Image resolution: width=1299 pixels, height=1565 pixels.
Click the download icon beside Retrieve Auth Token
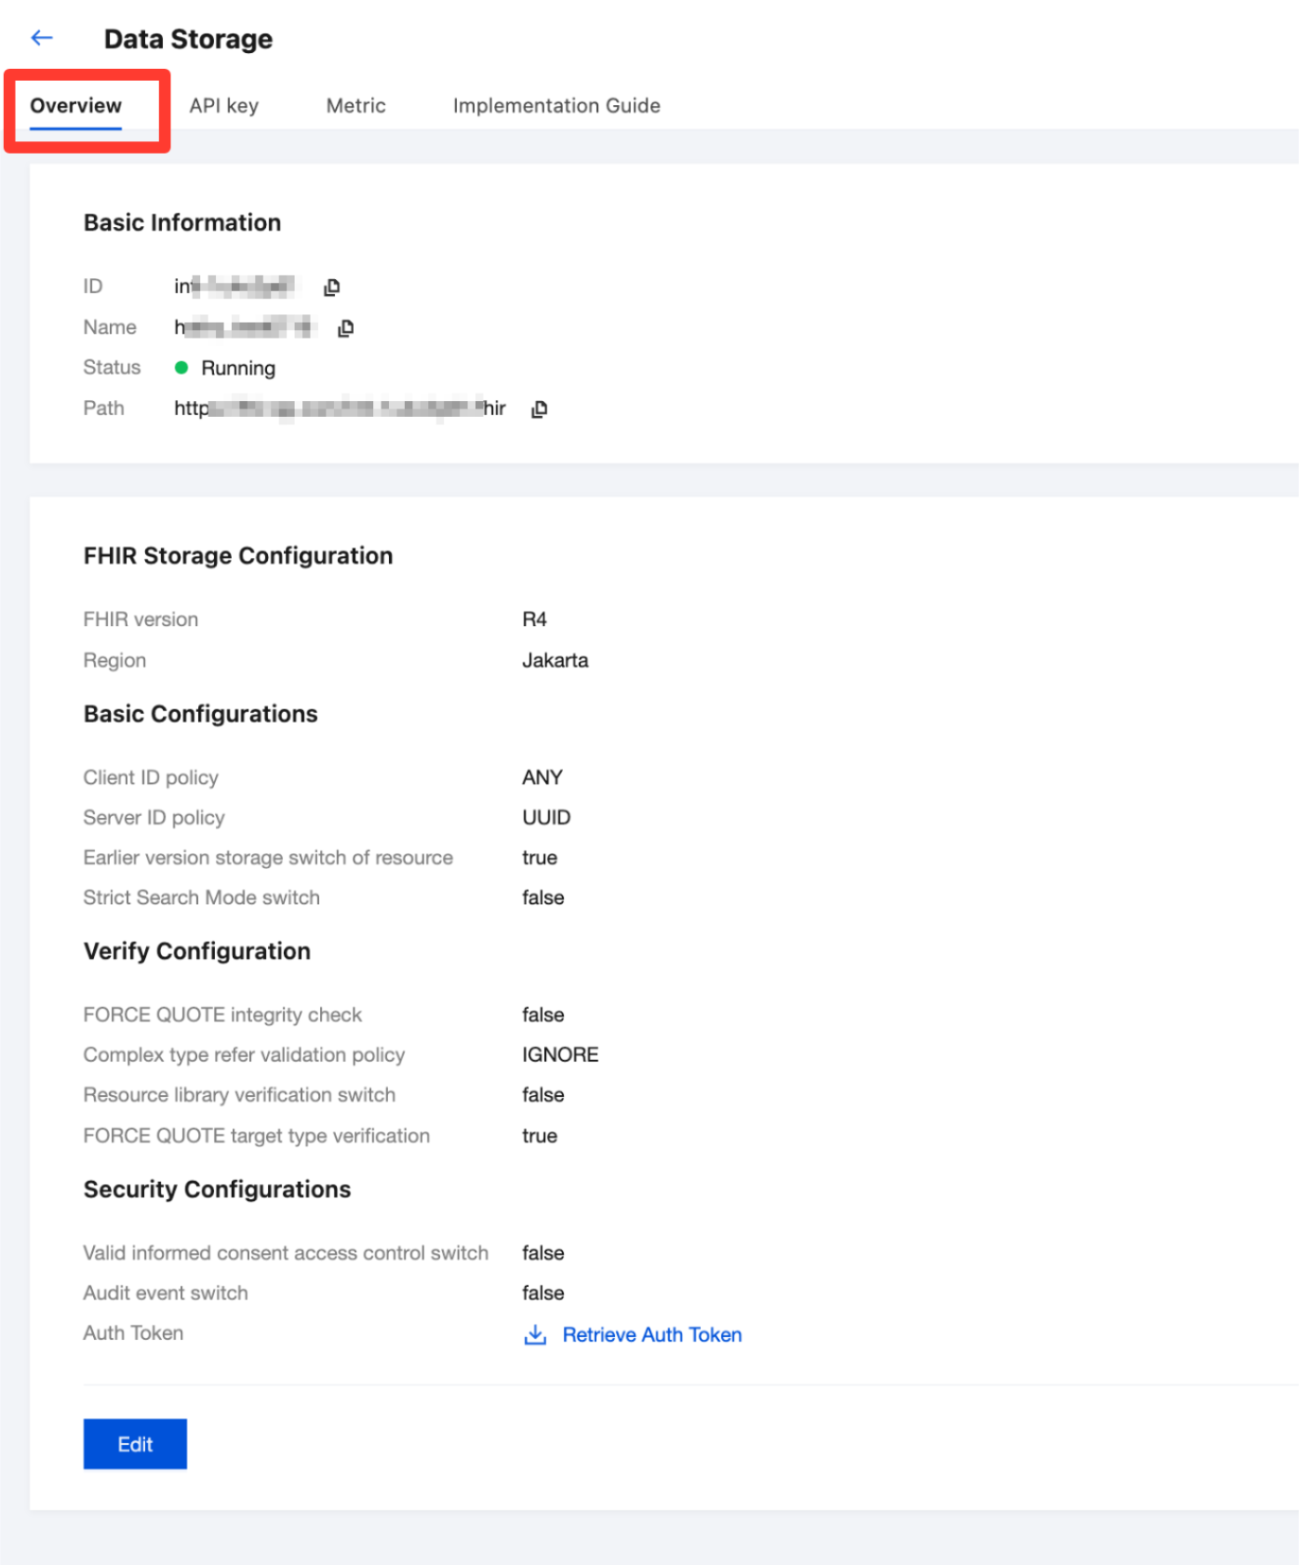pos(535,1335)
